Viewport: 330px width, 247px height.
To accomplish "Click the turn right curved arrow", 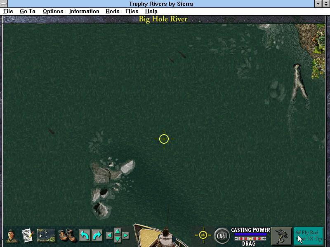I will pos(97,235).
